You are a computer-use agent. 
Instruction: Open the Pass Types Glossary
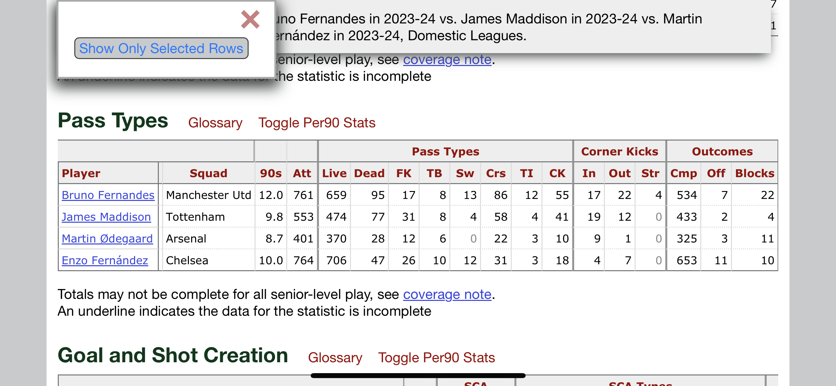pyautogui.click(x=215, y=123)
